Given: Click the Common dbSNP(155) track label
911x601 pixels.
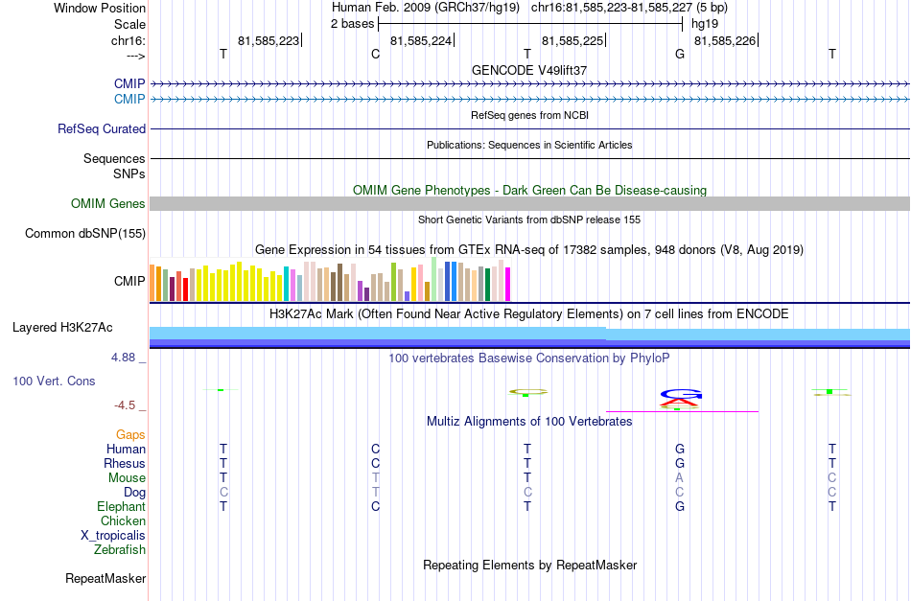Looking at the screenshot, I should click(85, 234).
